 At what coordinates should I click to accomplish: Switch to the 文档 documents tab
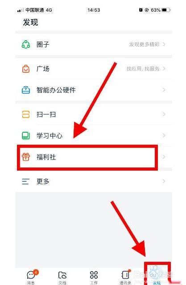pyautogui.click(x=62, y=277)
